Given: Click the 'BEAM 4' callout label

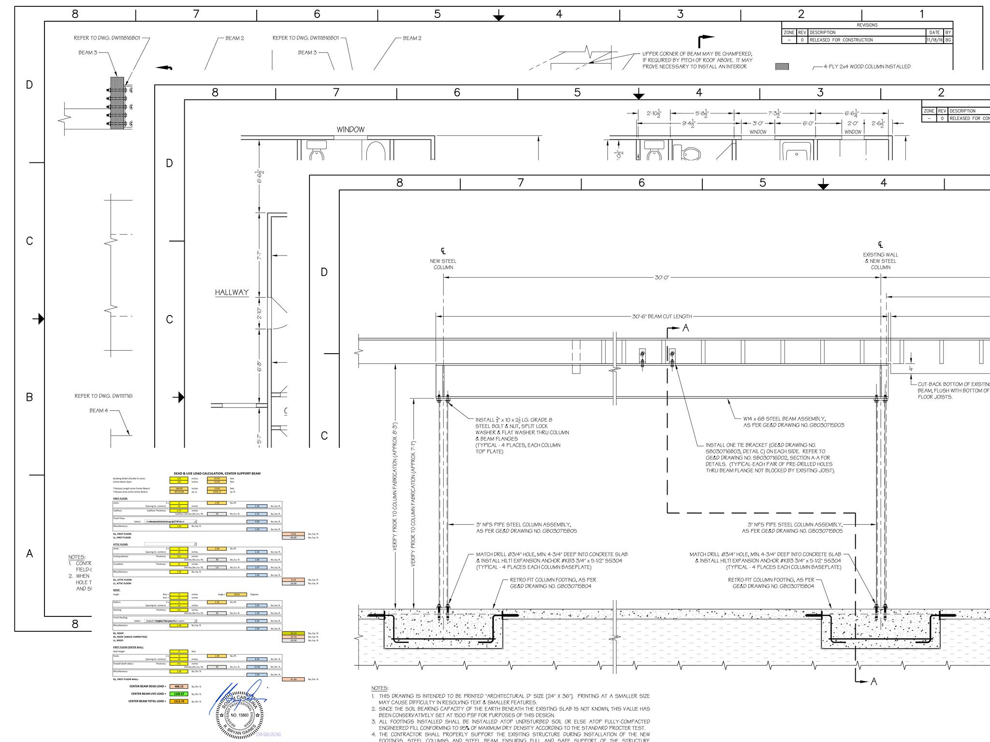Looking at the screenshot, I should click(99, 411).
